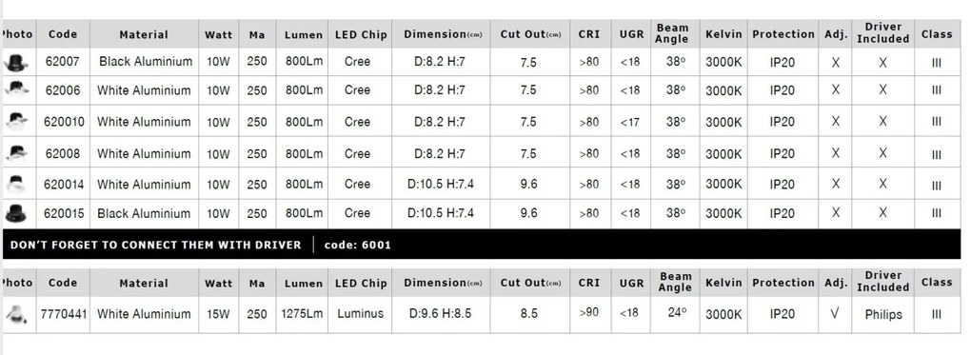
Task: Open the photo beside code 62008
Action: (x=17, y=151)
